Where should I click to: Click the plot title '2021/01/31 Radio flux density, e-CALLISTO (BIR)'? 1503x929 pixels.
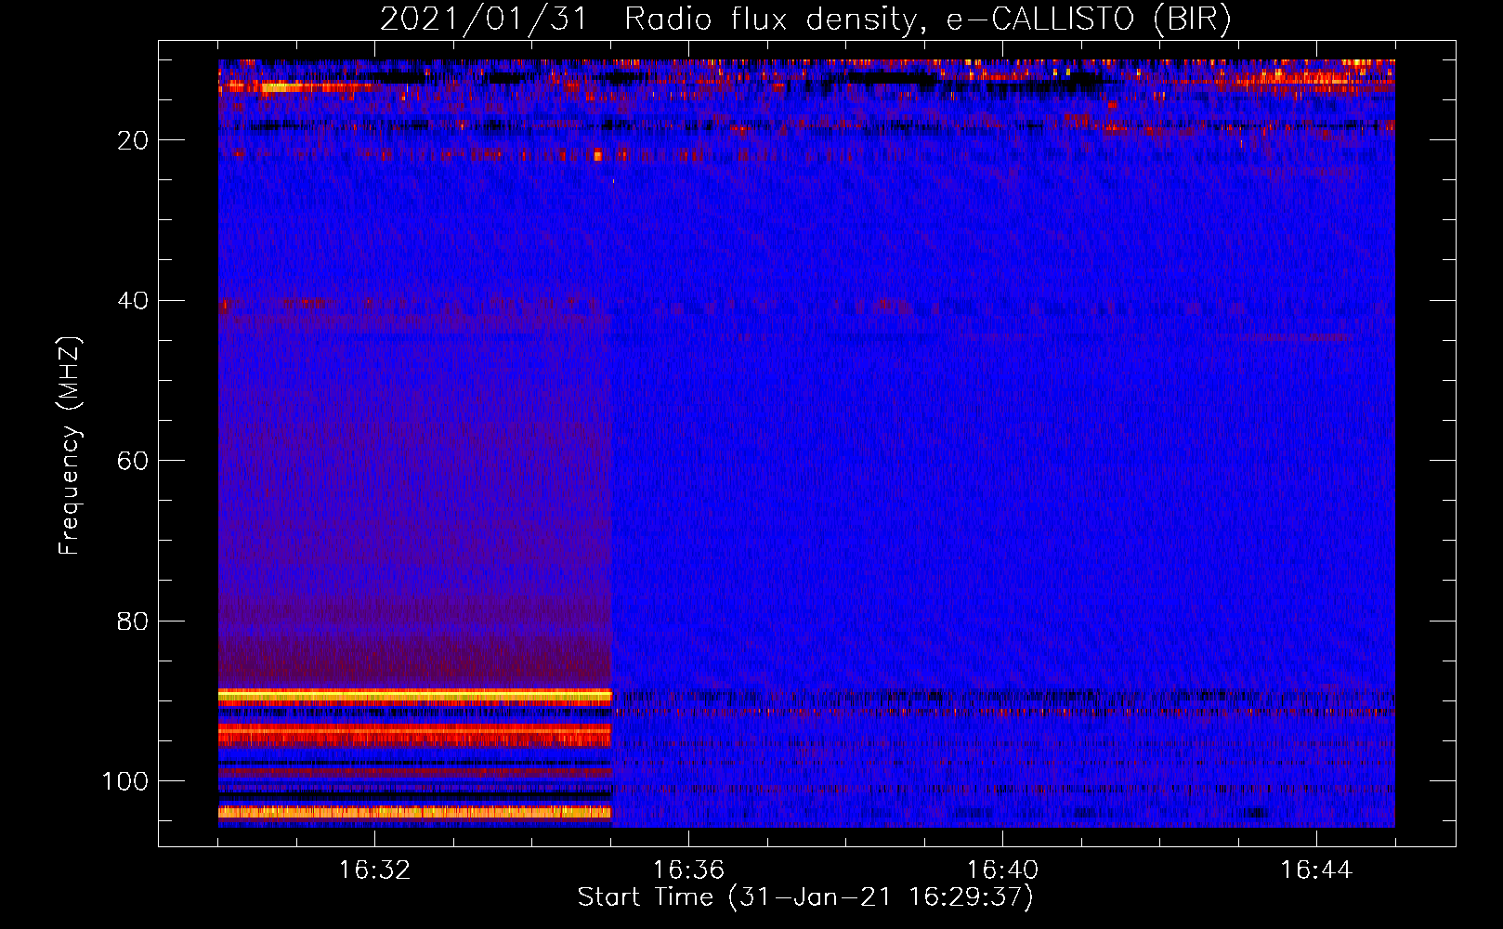pyautogui.click(x=805, y=20)
